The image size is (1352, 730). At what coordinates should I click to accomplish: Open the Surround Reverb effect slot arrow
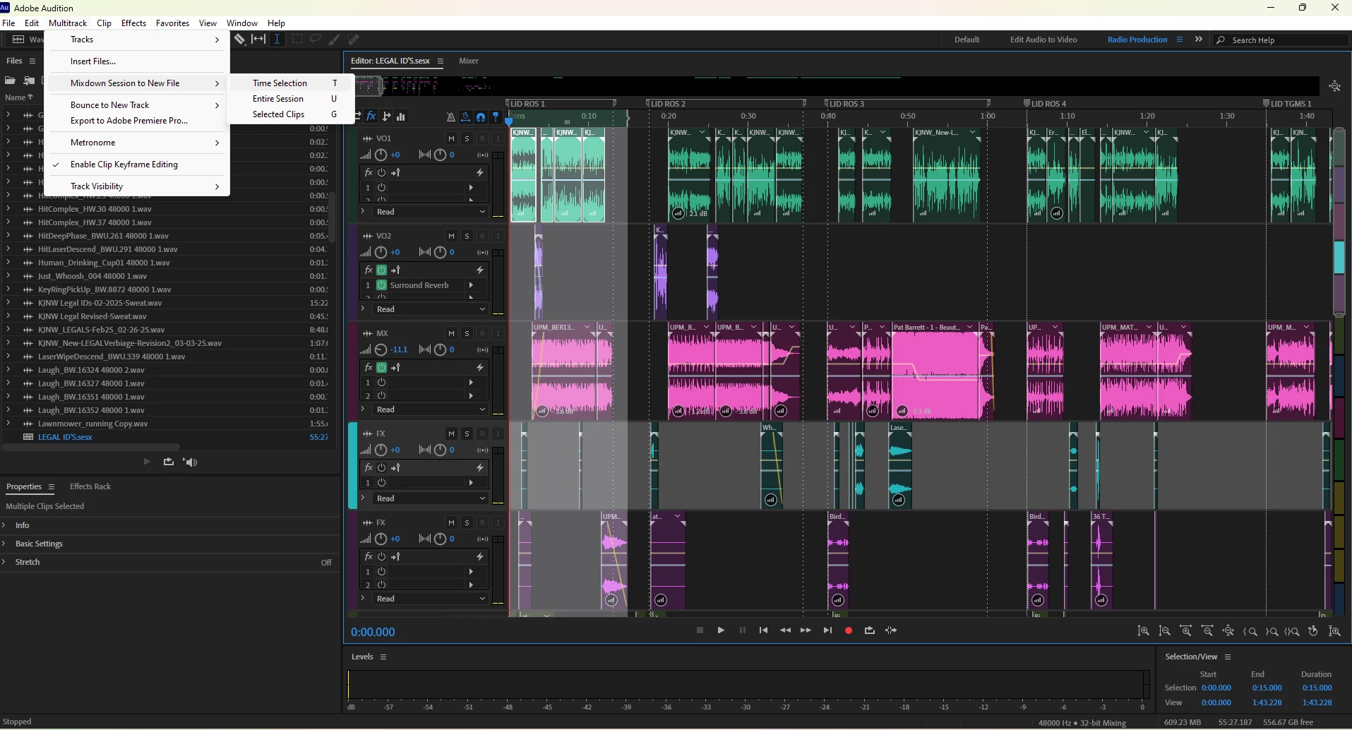471,285
